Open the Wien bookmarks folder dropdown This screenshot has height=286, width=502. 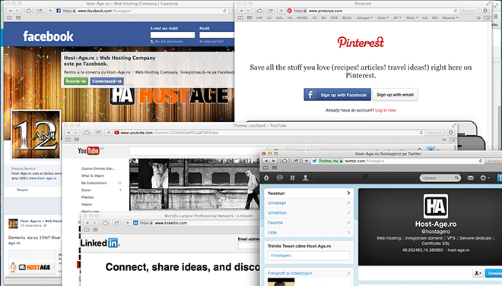tap(411, 18)
